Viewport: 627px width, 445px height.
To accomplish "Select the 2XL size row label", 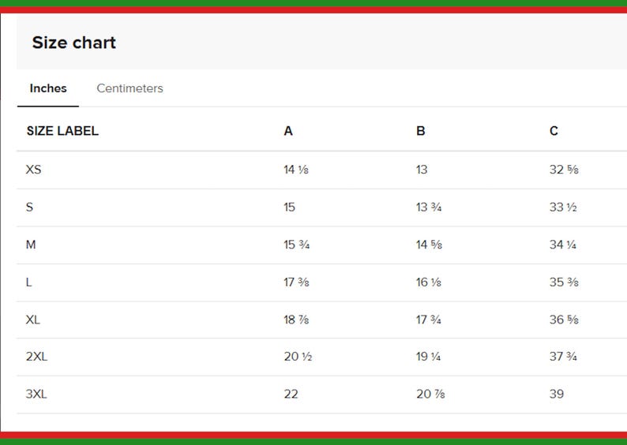I will pyautogui.click(x=37, y=357).
